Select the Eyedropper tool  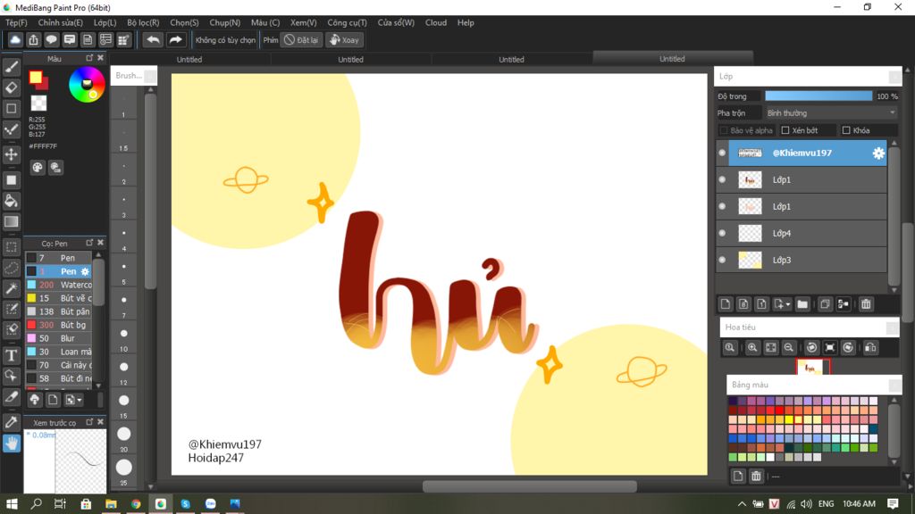11,422
